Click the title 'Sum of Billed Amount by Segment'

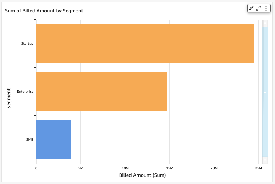tap(44, 11)
